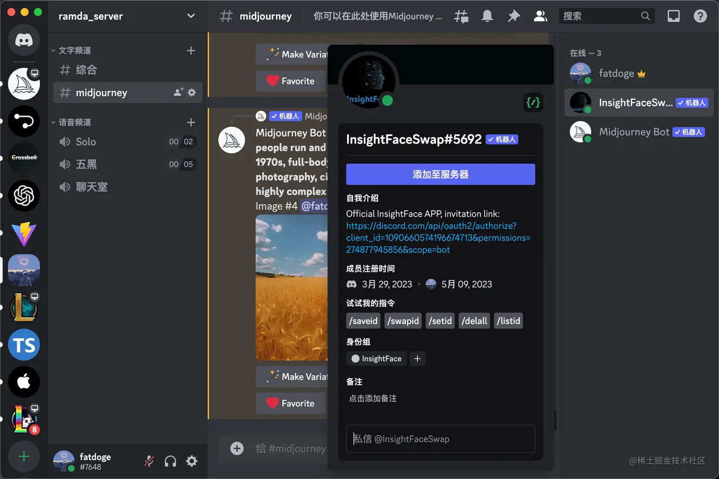Click the midjourney channel title in header

pos(265,16)
